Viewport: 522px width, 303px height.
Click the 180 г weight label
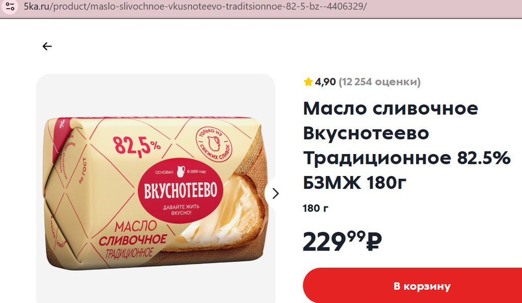tap(315, 209)
